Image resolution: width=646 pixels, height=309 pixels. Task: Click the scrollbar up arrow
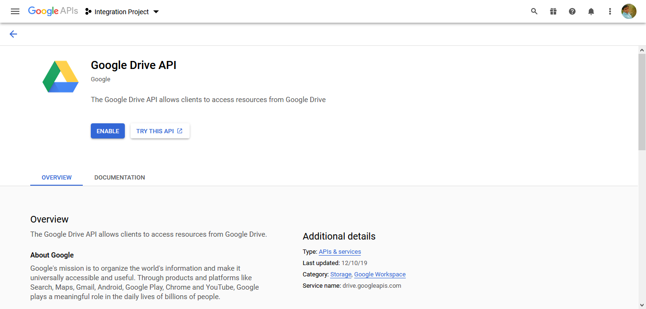pos(642,50)
